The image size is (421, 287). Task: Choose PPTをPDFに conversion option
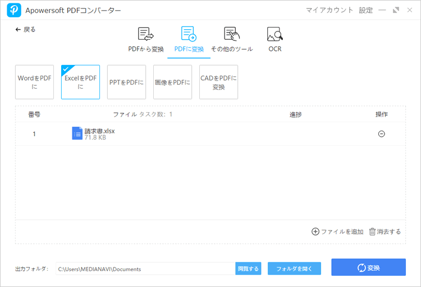(126, 82)
